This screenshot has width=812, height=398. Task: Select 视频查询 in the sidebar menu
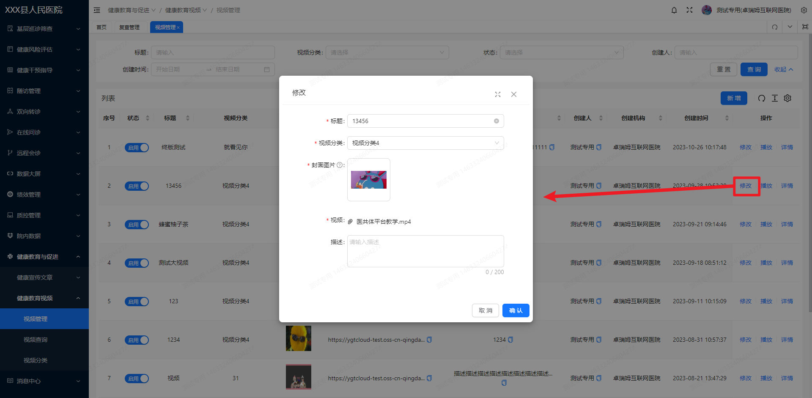click(x=36, y=339)
